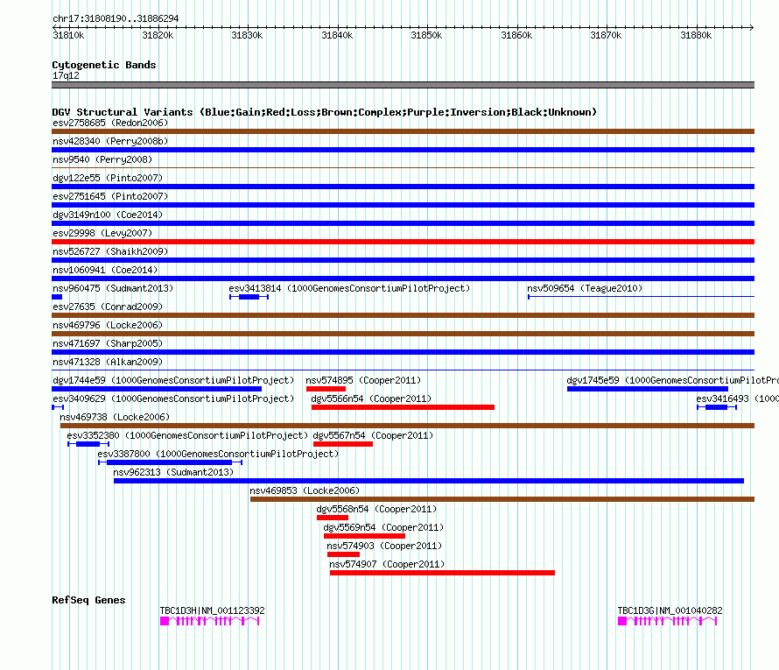
Task: Click dgv5566n54 (Cooper2011) red loss bar
Action: 403,407
